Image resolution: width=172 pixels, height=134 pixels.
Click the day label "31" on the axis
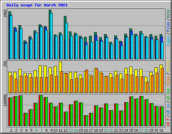pyautogui.click(x=161, y=130)
